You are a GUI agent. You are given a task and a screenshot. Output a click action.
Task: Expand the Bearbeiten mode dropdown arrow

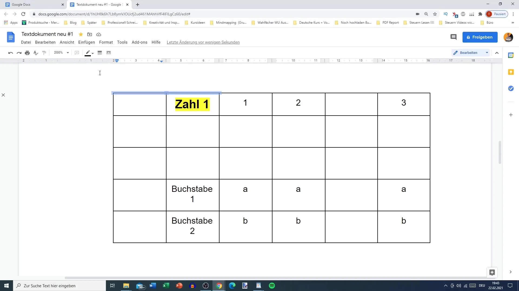click(x=487, y=53)
